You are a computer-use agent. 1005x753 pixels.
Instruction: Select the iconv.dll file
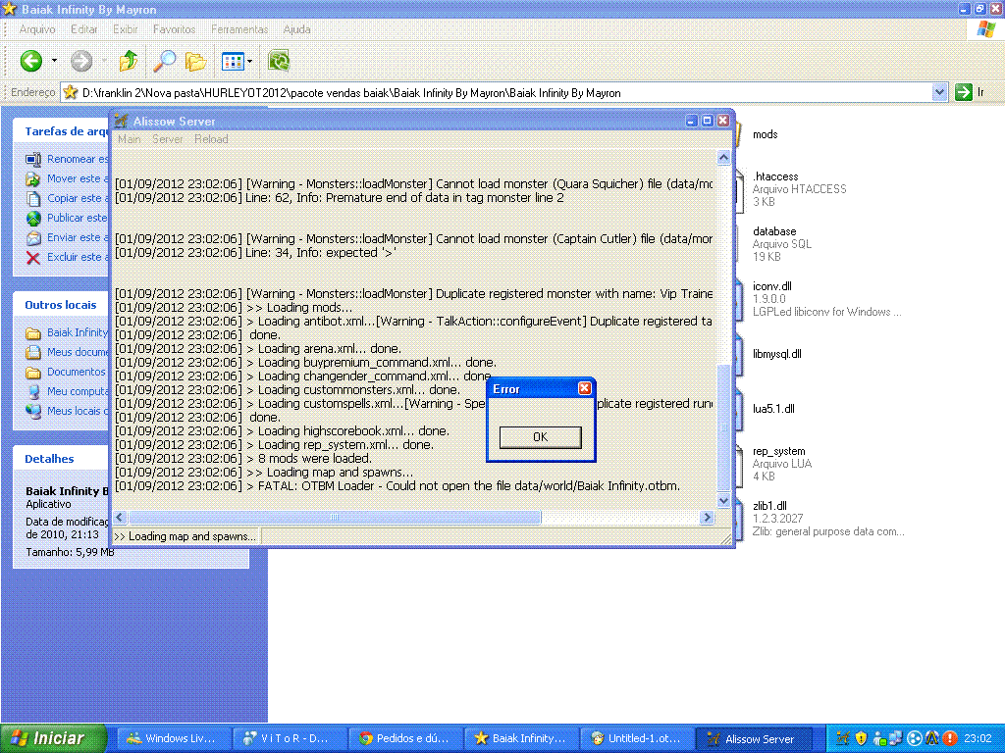820,298
